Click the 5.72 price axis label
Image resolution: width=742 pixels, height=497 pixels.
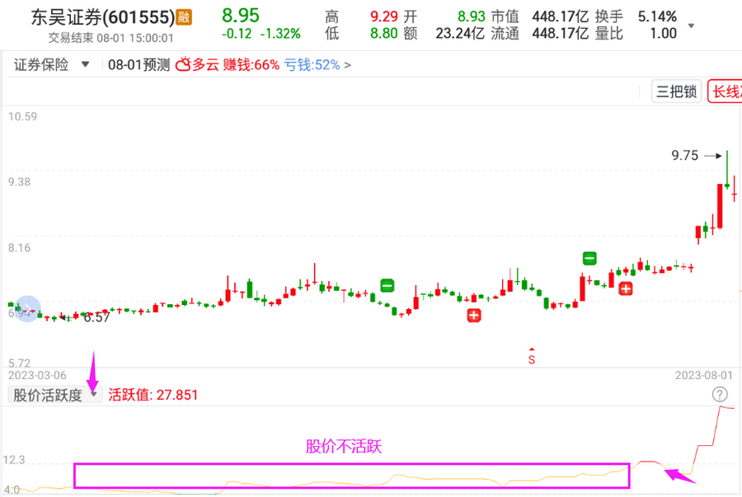tap(20, 363)
